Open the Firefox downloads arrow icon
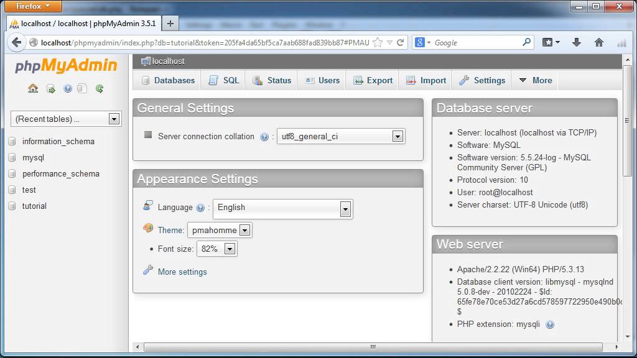Screen dimensions: 637x358 (577, 42)
